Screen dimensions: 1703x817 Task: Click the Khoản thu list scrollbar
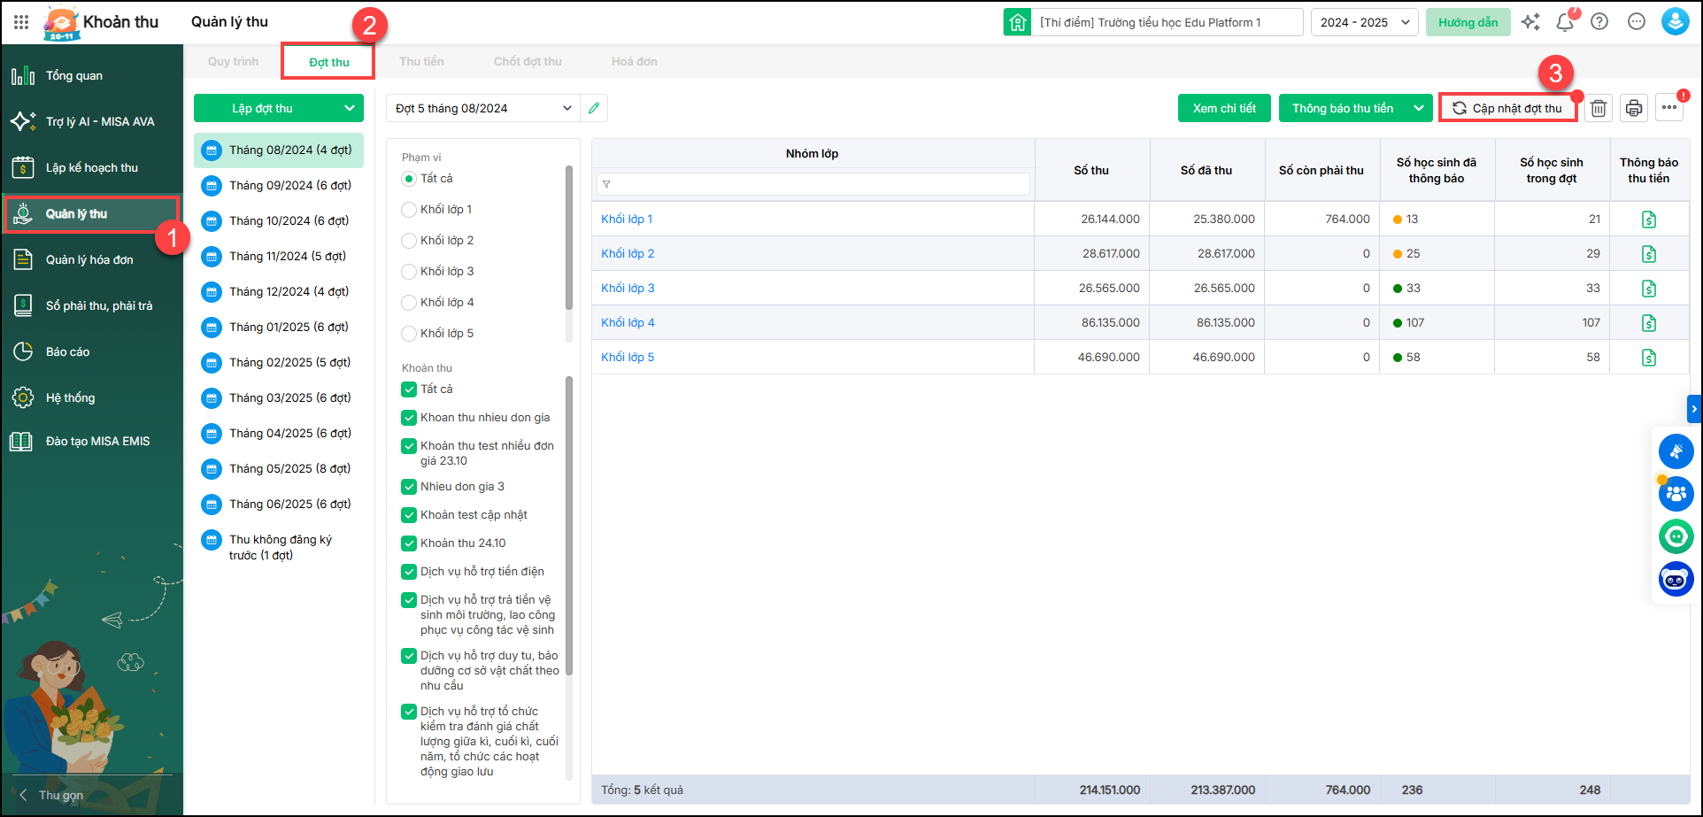[x=569, y=526]
